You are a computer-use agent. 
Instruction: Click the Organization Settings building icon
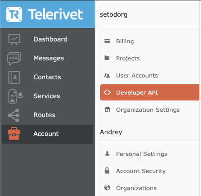[108, 109]
